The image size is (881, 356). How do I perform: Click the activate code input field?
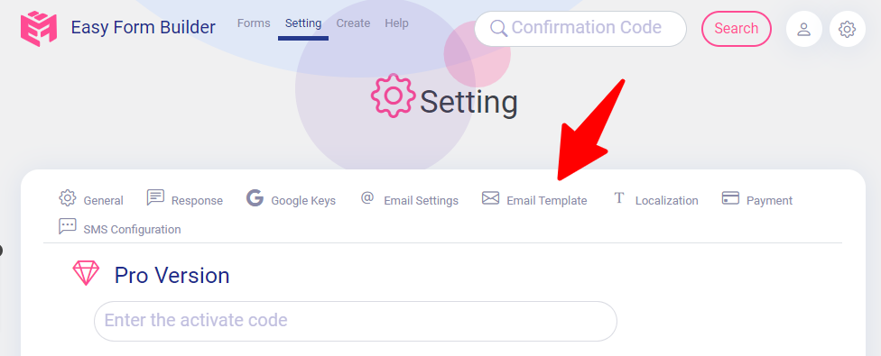coord(355,321)
